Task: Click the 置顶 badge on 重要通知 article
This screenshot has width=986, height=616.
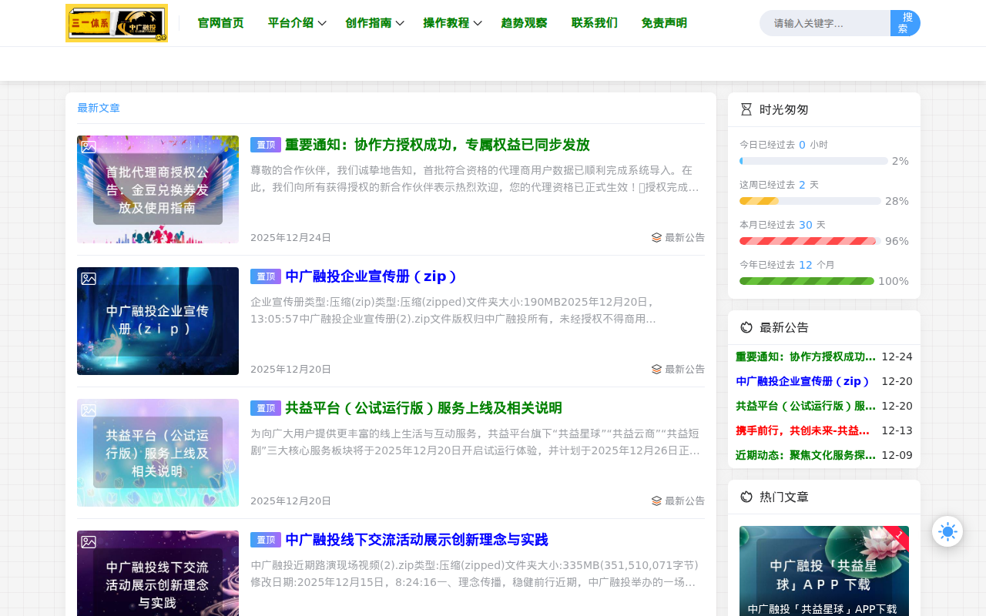Action: (265, 144)
